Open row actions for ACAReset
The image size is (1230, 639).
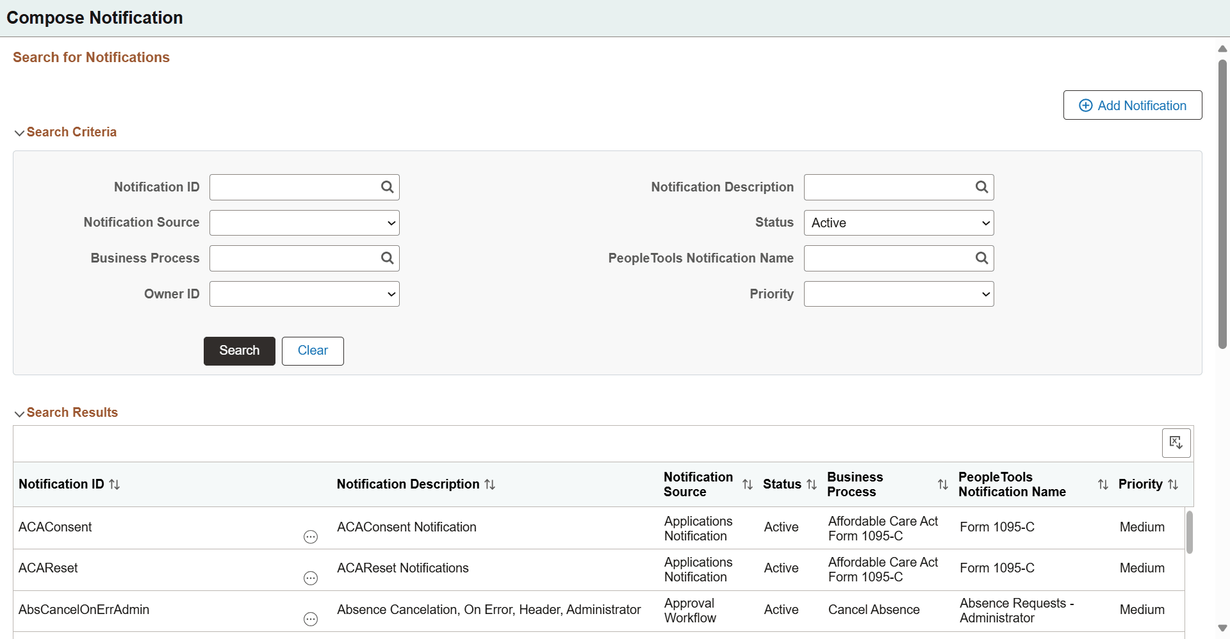click(311, 578)
